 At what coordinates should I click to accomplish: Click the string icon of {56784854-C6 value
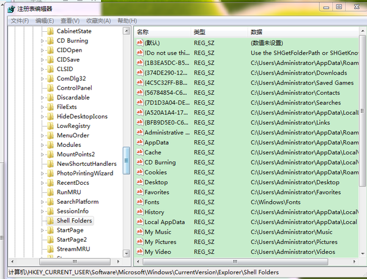click(x=139, y=92)
